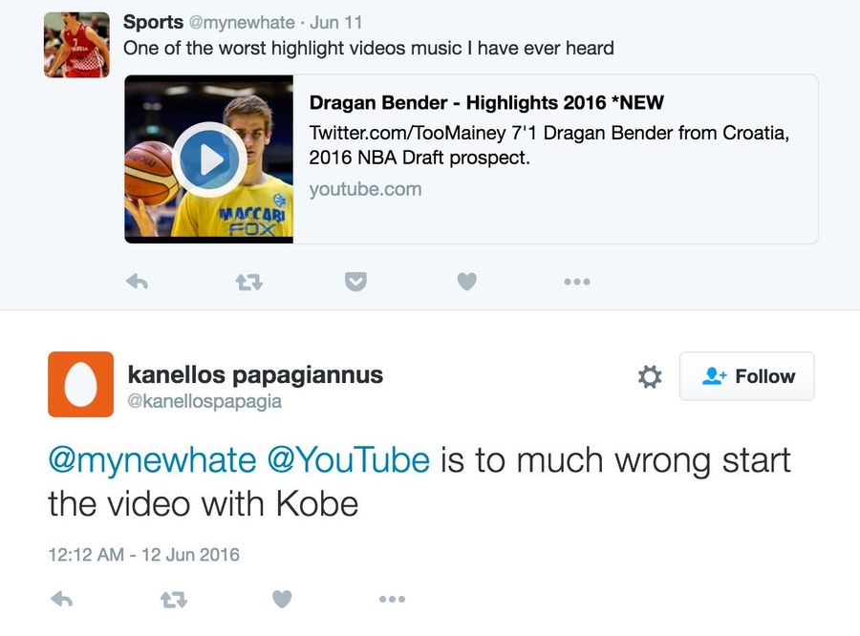Open the Dragan Bender Highlights 2016 title link
The width and height of the screenshot is (860, 636).
tap(486, 102)
